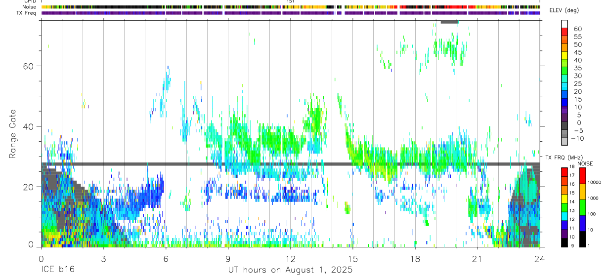
Task: Click the small gray bar near top at 19–20 UT
Action: tap(449, 22)
